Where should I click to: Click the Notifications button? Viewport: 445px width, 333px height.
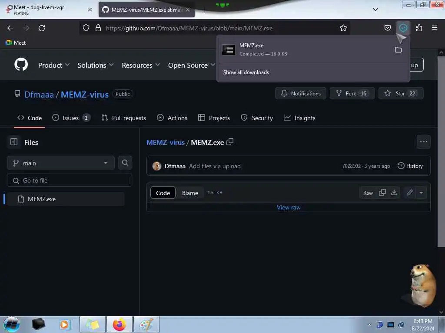click(x=301, y=94)
